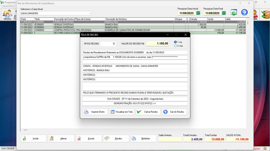270x151 pixels.
Task: Exit via Sair do Recibo button
Action: pos(174,112)
